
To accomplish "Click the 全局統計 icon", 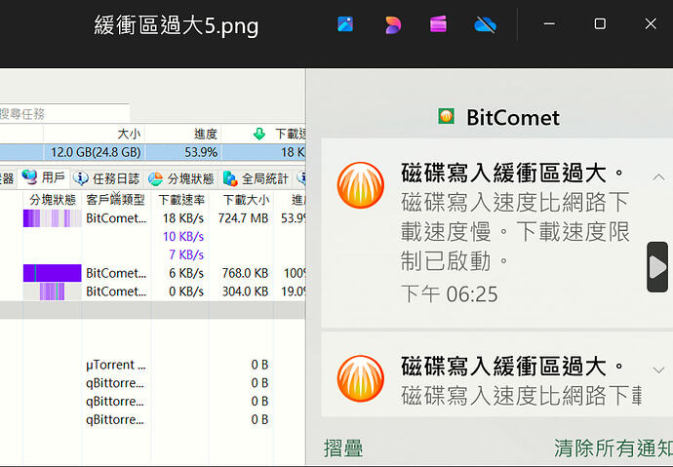I will click(230, 178).
